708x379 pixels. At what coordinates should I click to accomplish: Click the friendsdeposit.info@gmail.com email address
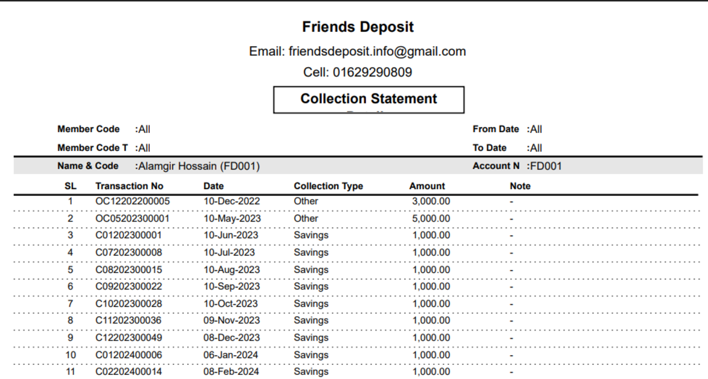(x=377, y=51)
